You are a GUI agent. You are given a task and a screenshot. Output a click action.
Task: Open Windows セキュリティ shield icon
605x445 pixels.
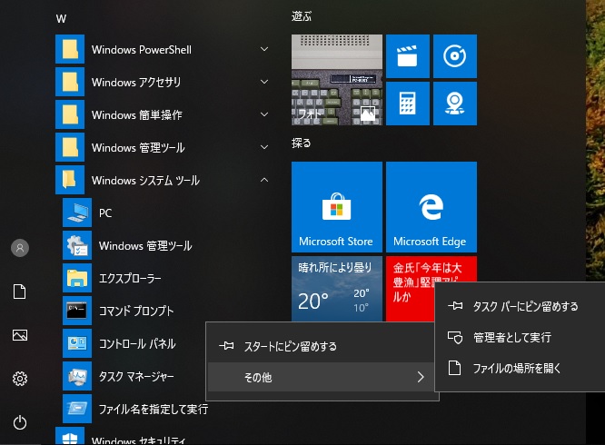click(x=70, y=437)
